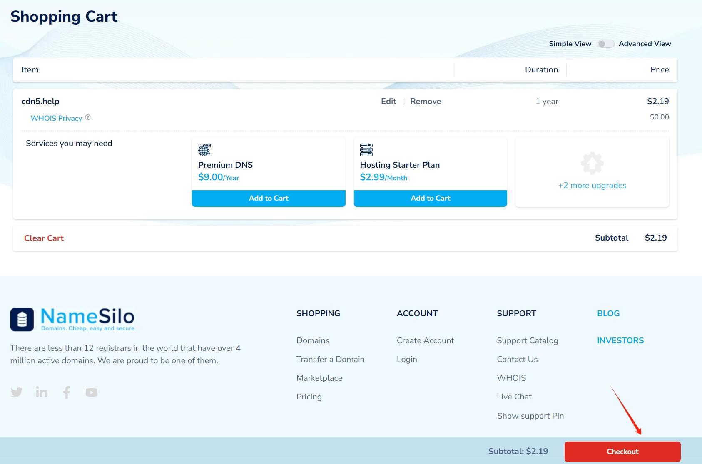Click the Facebook icon in footer
702x464 pixels.
point(67,392)
